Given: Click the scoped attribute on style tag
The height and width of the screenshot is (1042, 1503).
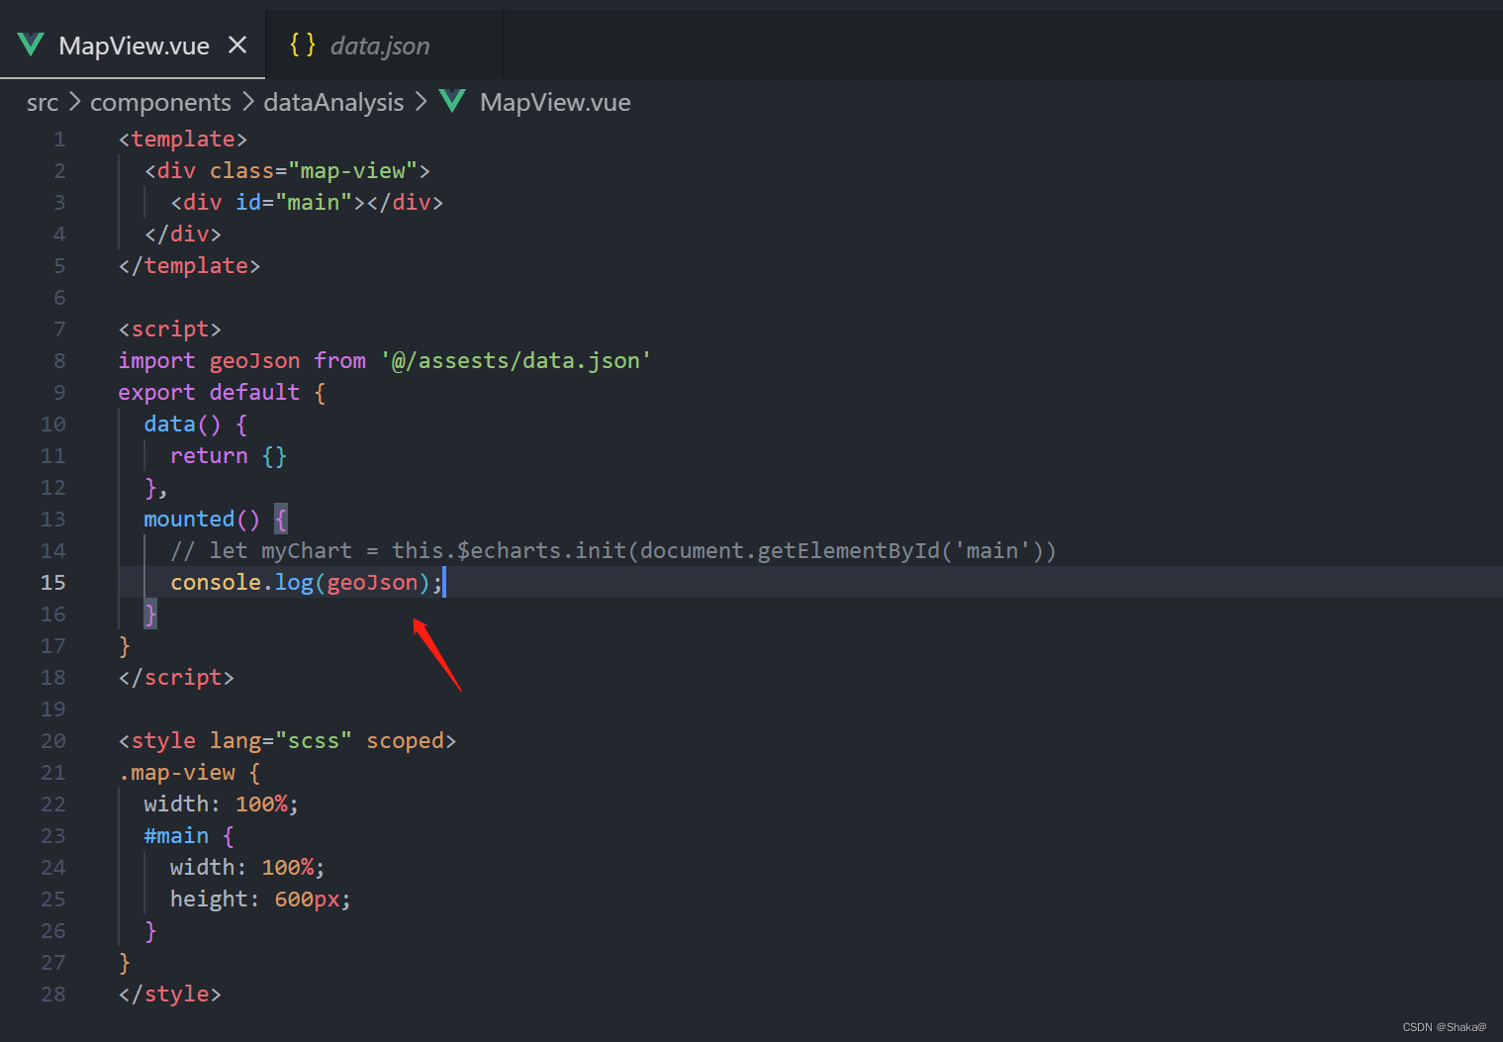Looking at the screenshot, I should (405, 741).
